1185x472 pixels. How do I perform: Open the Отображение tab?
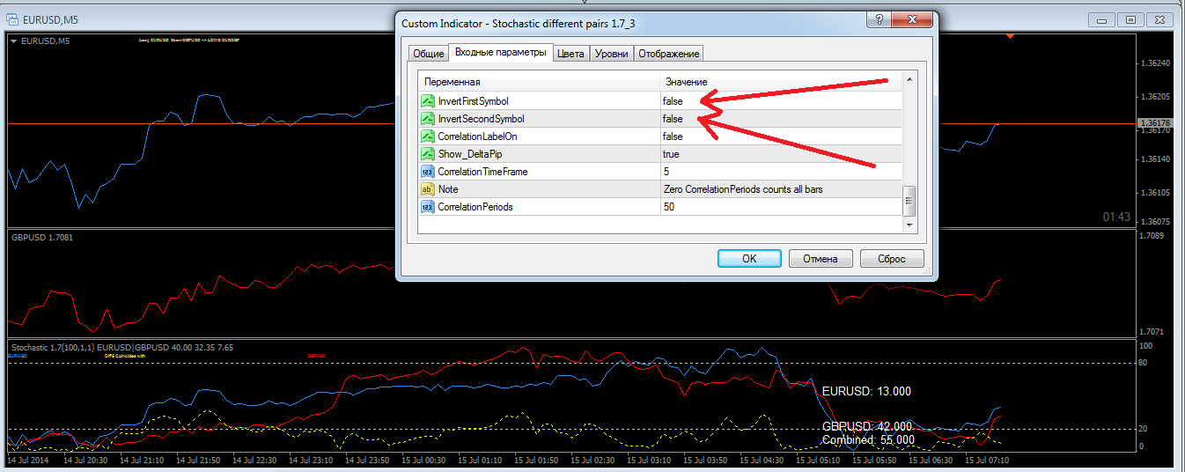669,54
